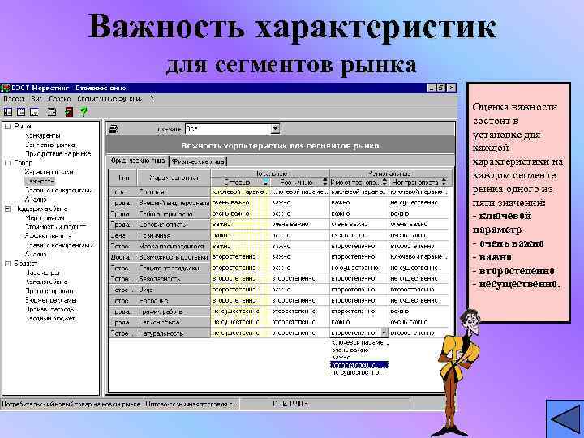Collapse the Товар tree node

click(7, 163)
